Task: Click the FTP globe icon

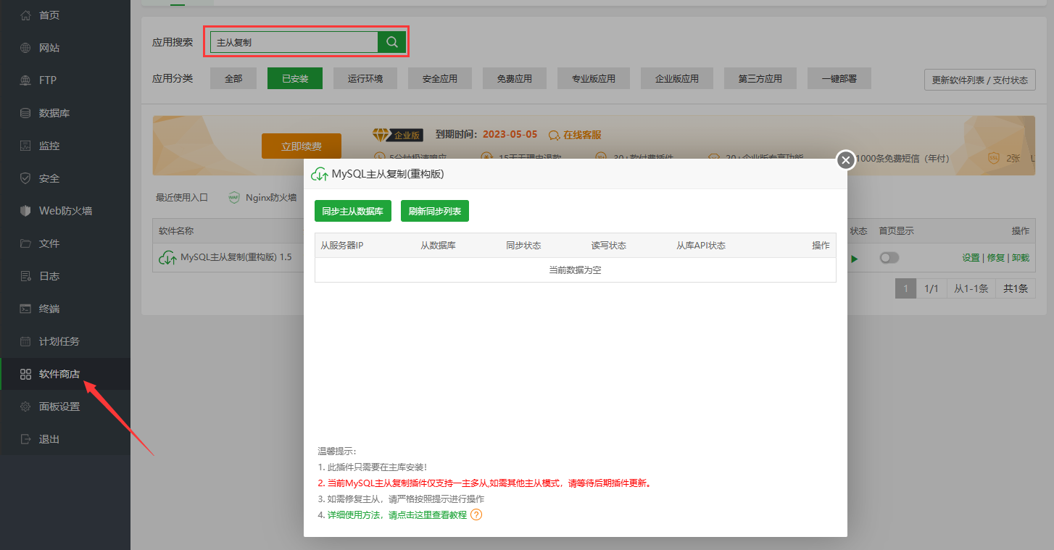Action: click(25, 80)
